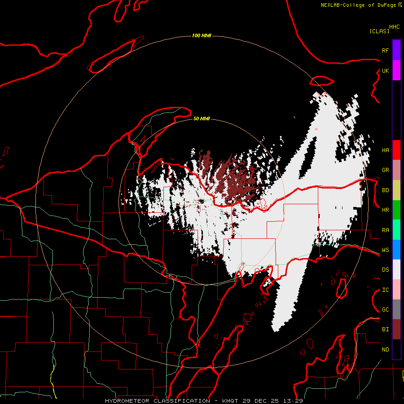The image size is (404, 404).
Task: Click the 50 NMI range ring label
Action: tap(202, 119)
